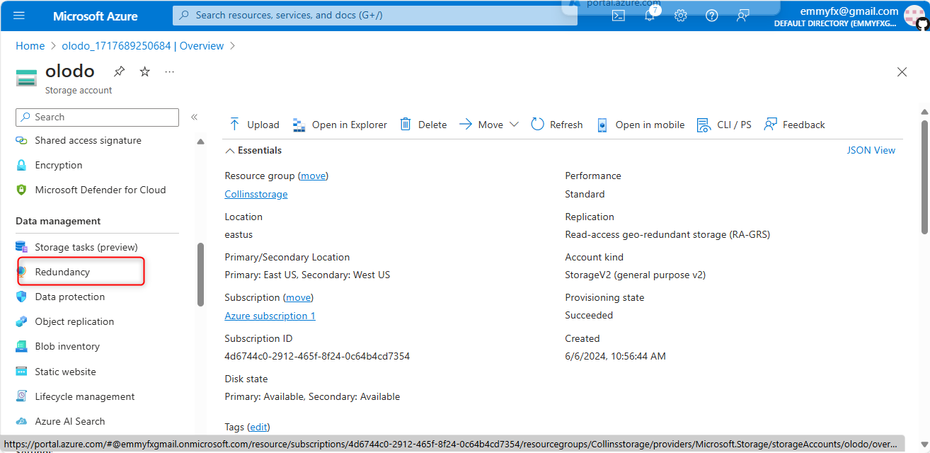Expand the Move dropdown chevron
Image resolution: width=930 pixels, height=453 pixels.
pos(515,125)
